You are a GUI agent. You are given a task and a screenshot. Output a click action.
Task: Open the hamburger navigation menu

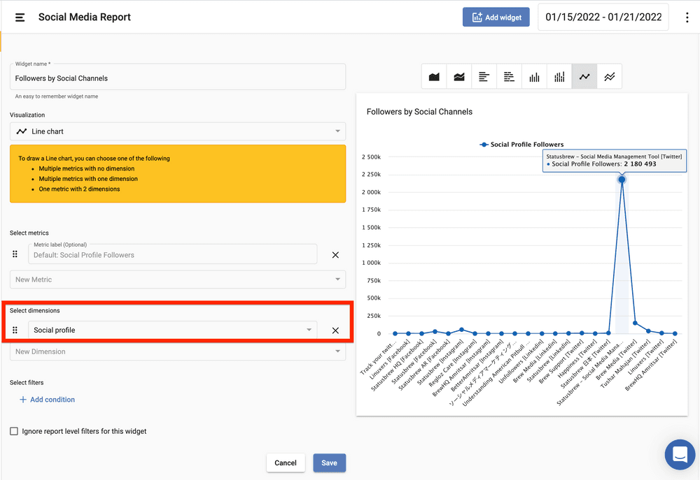[x=20, y=17]
